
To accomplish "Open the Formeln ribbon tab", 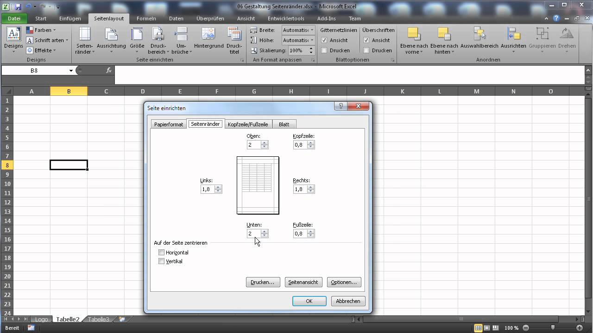I will click(x=145, y=18).
